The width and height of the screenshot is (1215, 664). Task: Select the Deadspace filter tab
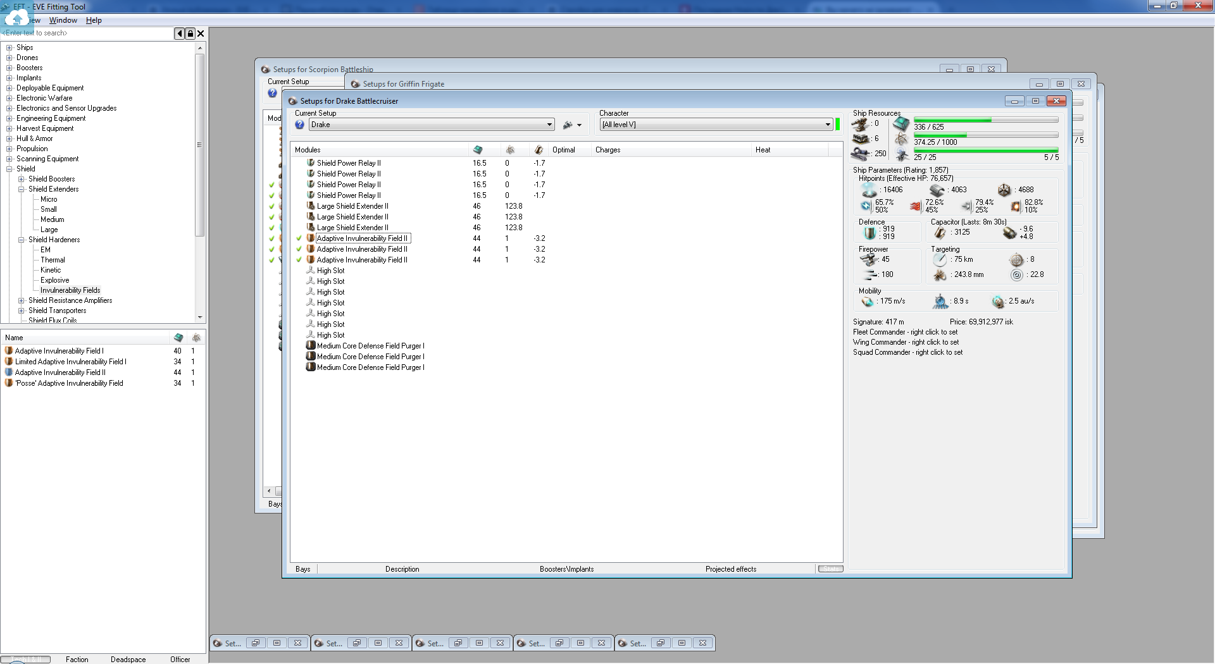(x=128, y=660)
